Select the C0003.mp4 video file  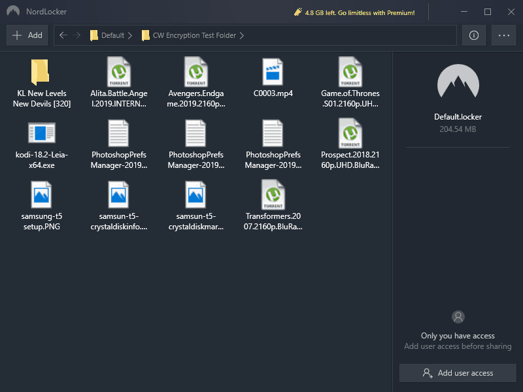[x=273, y=78]
